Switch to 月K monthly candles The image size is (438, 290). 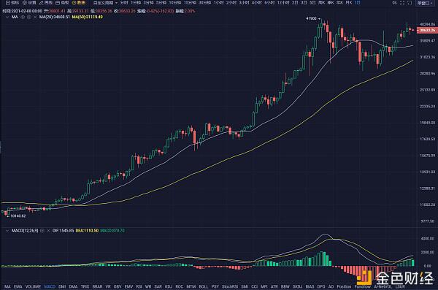pos(349,3)
